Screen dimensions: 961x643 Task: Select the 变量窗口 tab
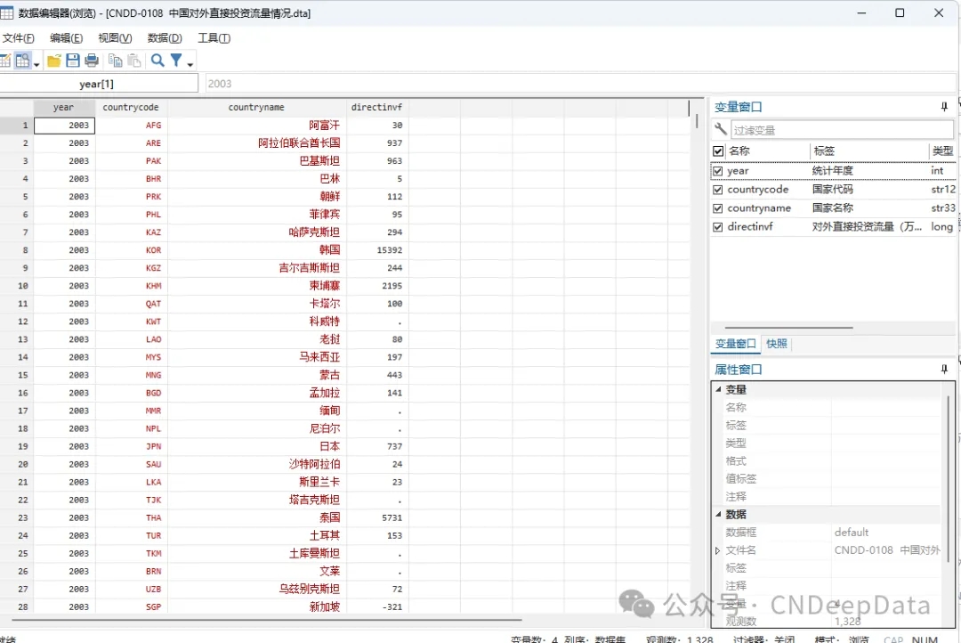coord(736,344)
